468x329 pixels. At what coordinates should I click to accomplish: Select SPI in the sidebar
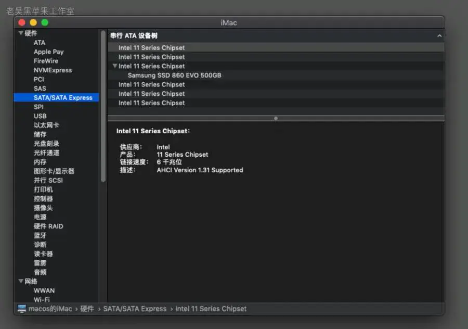[x=38, y=107]
